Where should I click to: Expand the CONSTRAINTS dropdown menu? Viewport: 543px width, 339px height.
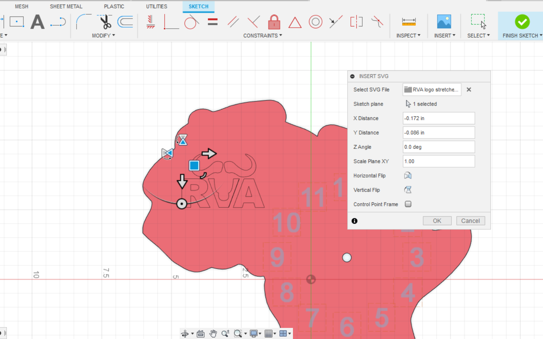click(x=263, y=35)
